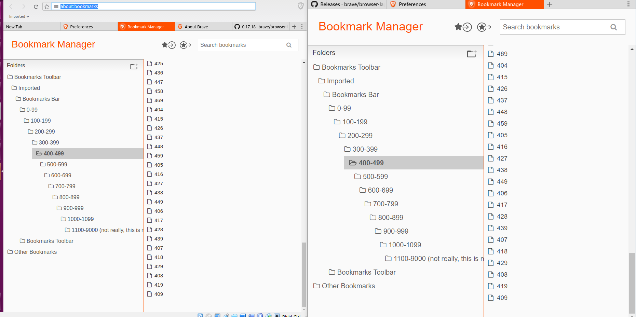Click add folder icon in left Folders panel
The width and height of the screenshot is (636, 317).
point(134,66)
